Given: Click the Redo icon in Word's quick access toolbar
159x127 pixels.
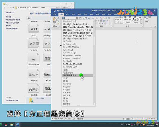Looking at the screenshot, I should click(x=62, y=11).
